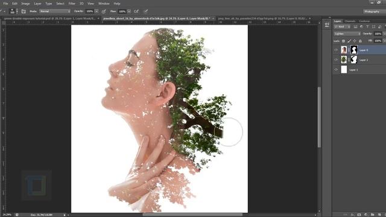
Task: Close the first document tab
Action: pos(98,19)
